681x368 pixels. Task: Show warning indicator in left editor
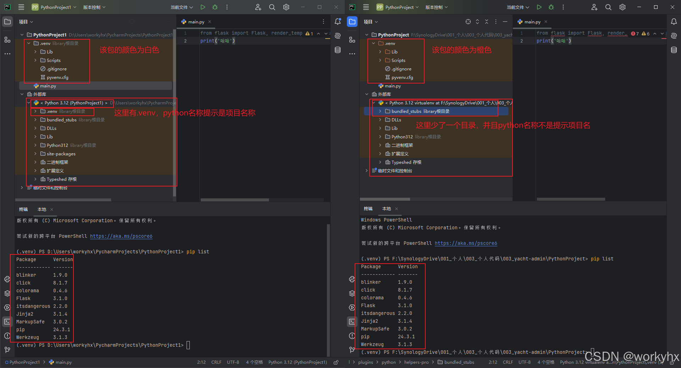coord(309,34)
